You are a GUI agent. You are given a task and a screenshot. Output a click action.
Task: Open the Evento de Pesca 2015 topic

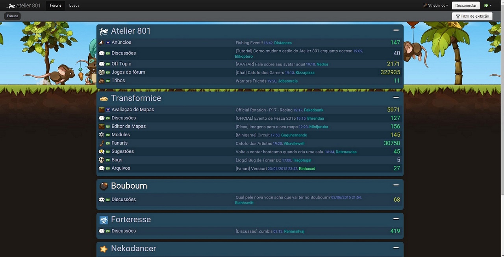coord(265,118)
